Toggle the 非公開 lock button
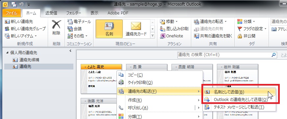 [x=246, y=36]
